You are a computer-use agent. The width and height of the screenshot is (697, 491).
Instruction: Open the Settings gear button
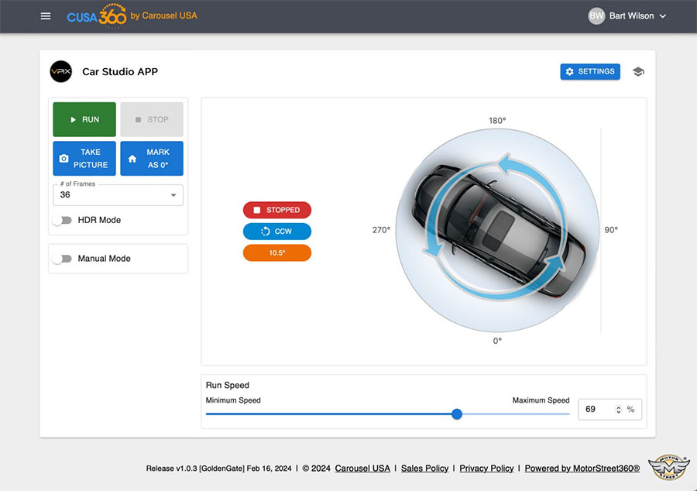tap(590, 72)
